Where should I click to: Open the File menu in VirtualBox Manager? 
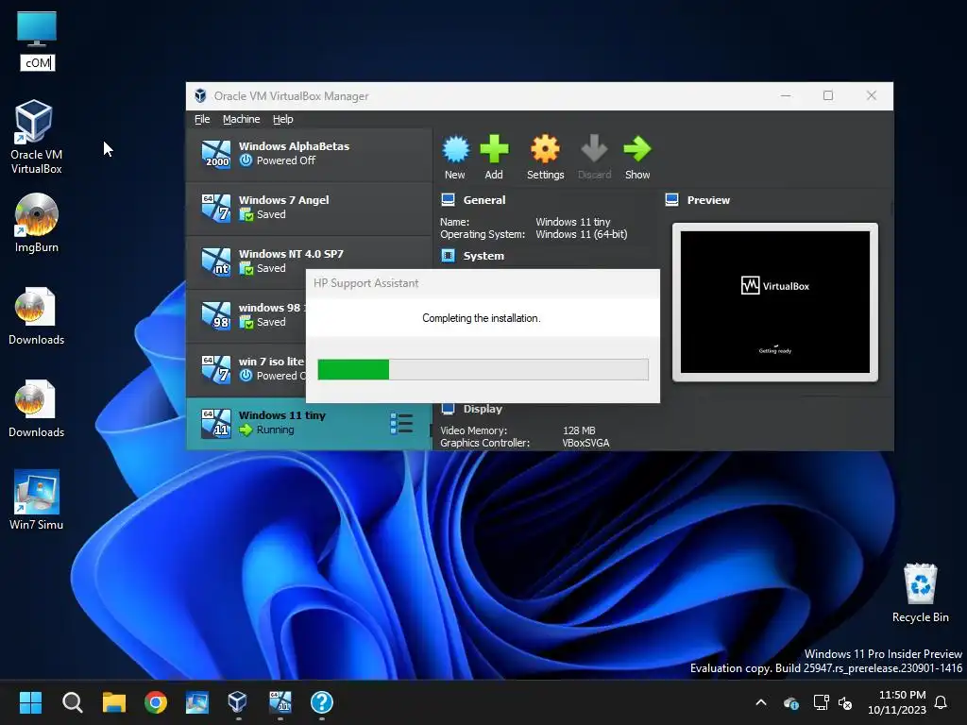[202, 119]
